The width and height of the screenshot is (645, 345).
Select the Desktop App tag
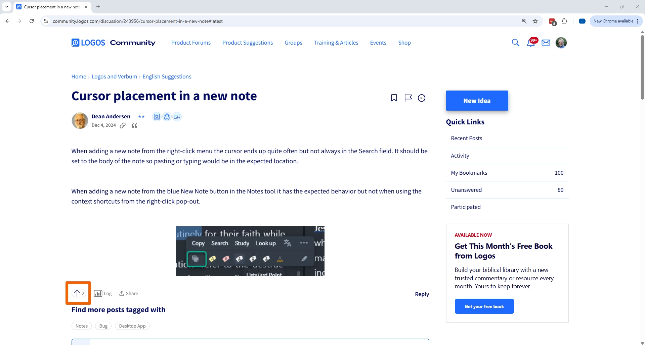(132, 326)
